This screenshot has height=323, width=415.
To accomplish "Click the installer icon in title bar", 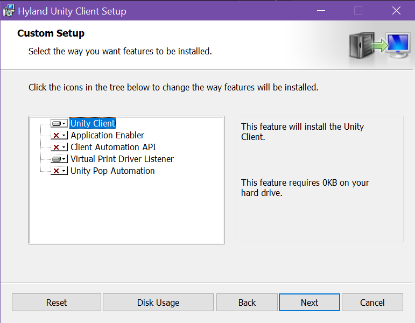I will (9, 11).
